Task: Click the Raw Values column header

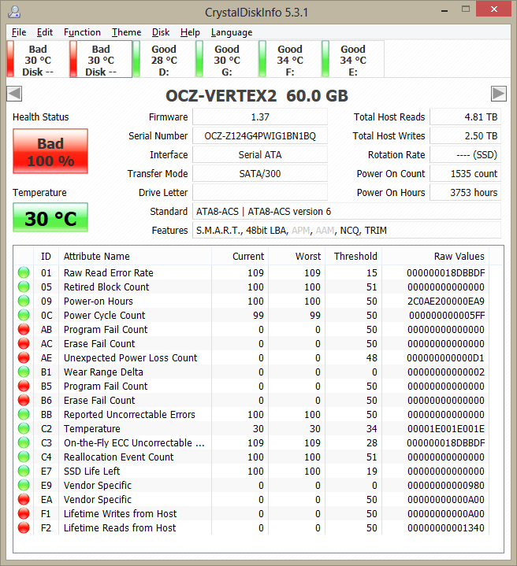Action: [435, 256]
